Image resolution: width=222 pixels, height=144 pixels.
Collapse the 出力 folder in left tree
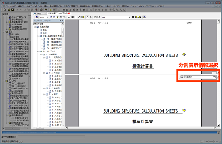tap(4, 32)
